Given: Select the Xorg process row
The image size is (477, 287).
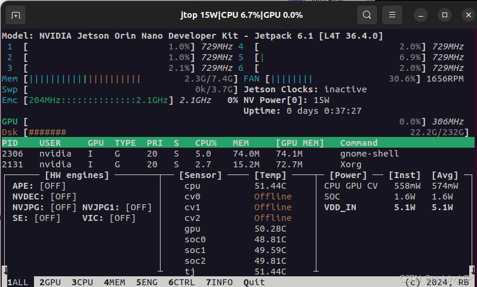Looking at the screenshot, I should click(238, 164).
